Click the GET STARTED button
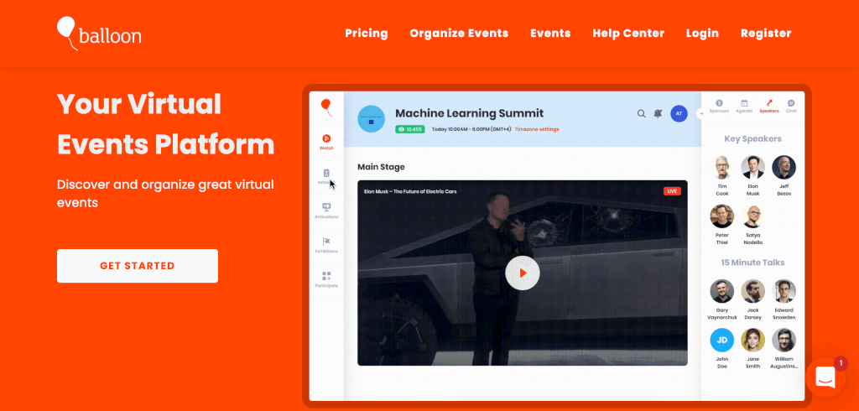 (138, 266)
